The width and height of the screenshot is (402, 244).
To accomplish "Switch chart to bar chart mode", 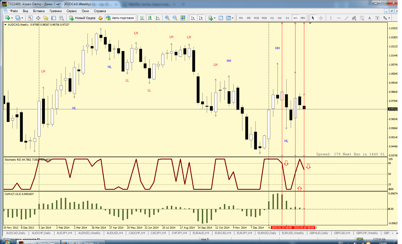I will (x=142, y=18).
